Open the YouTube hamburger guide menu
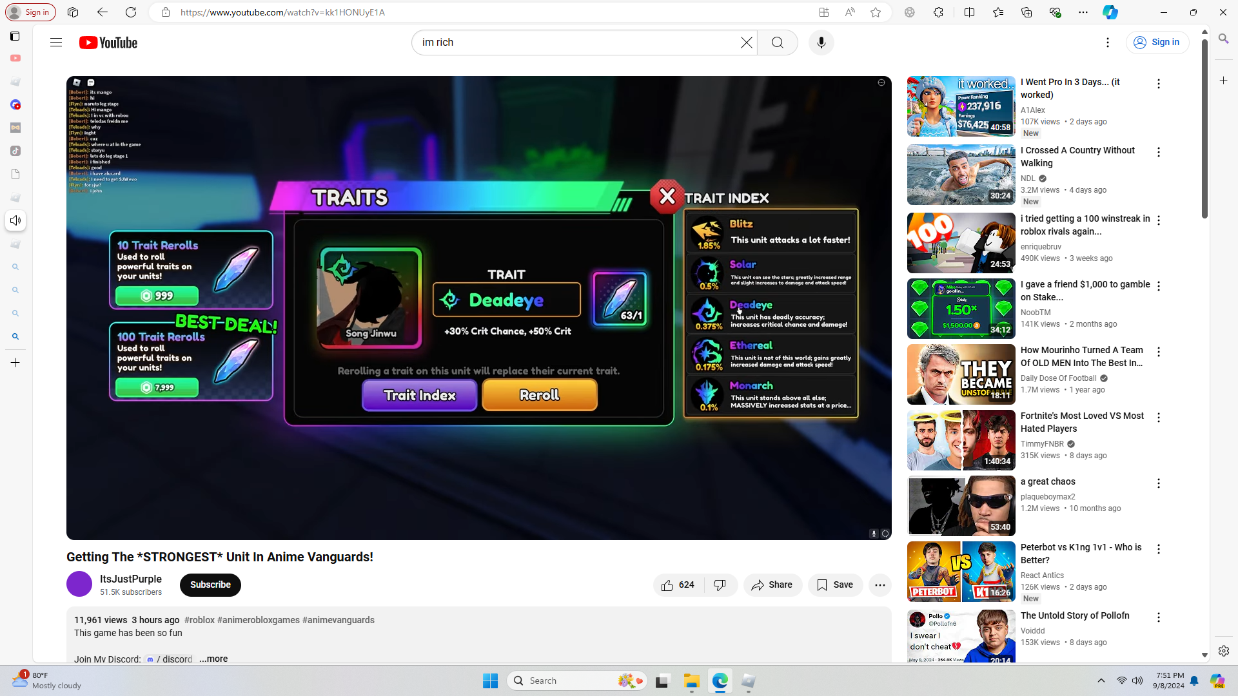 [x=56, y=43]
